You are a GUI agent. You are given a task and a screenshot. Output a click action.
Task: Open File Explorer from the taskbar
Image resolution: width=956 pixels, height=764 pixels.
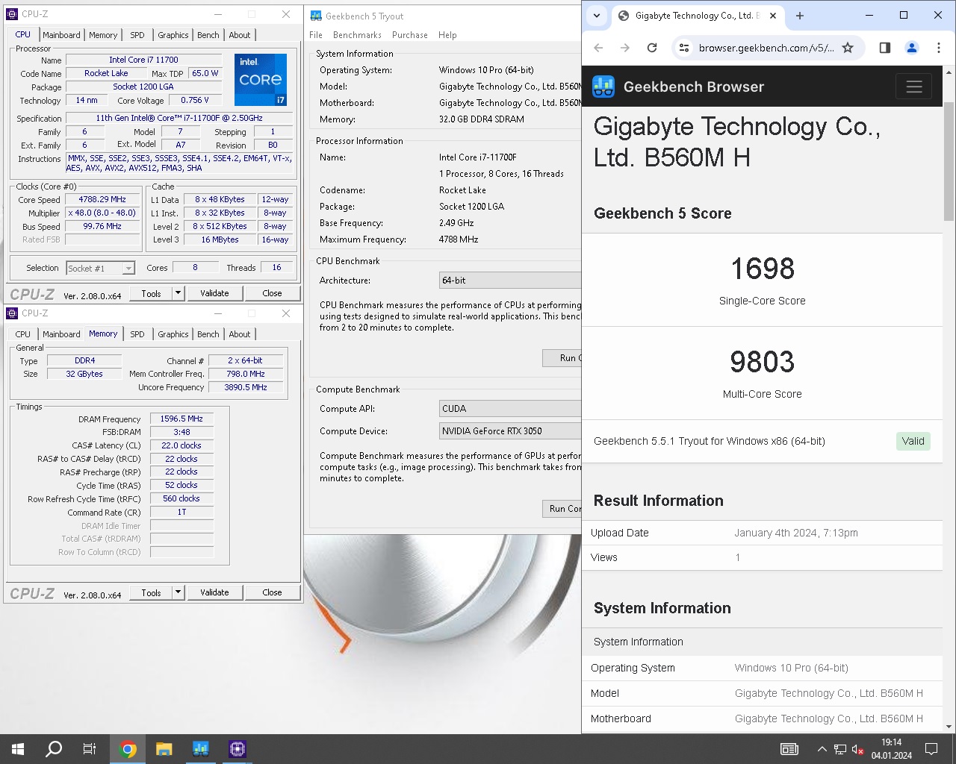(164, 749)
